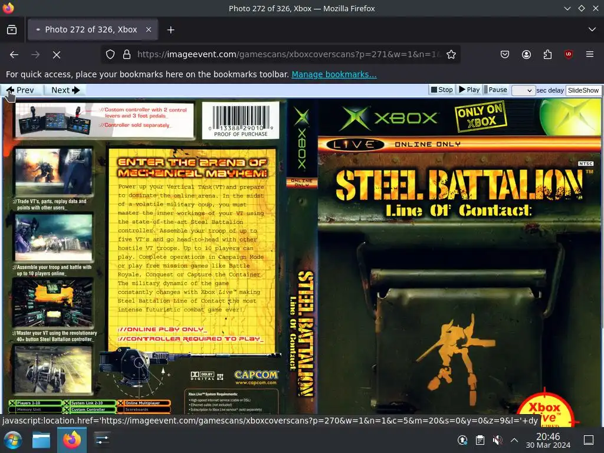
Task: Open a new tab
Action: pos(170,29)
